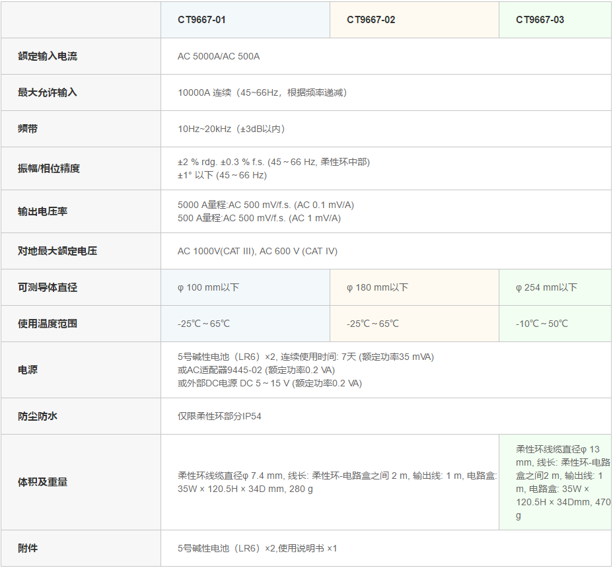The height and width of the screenshot is (568, 613).
Task: Select the 输出电压率 row label
Action: click(43, 211)
